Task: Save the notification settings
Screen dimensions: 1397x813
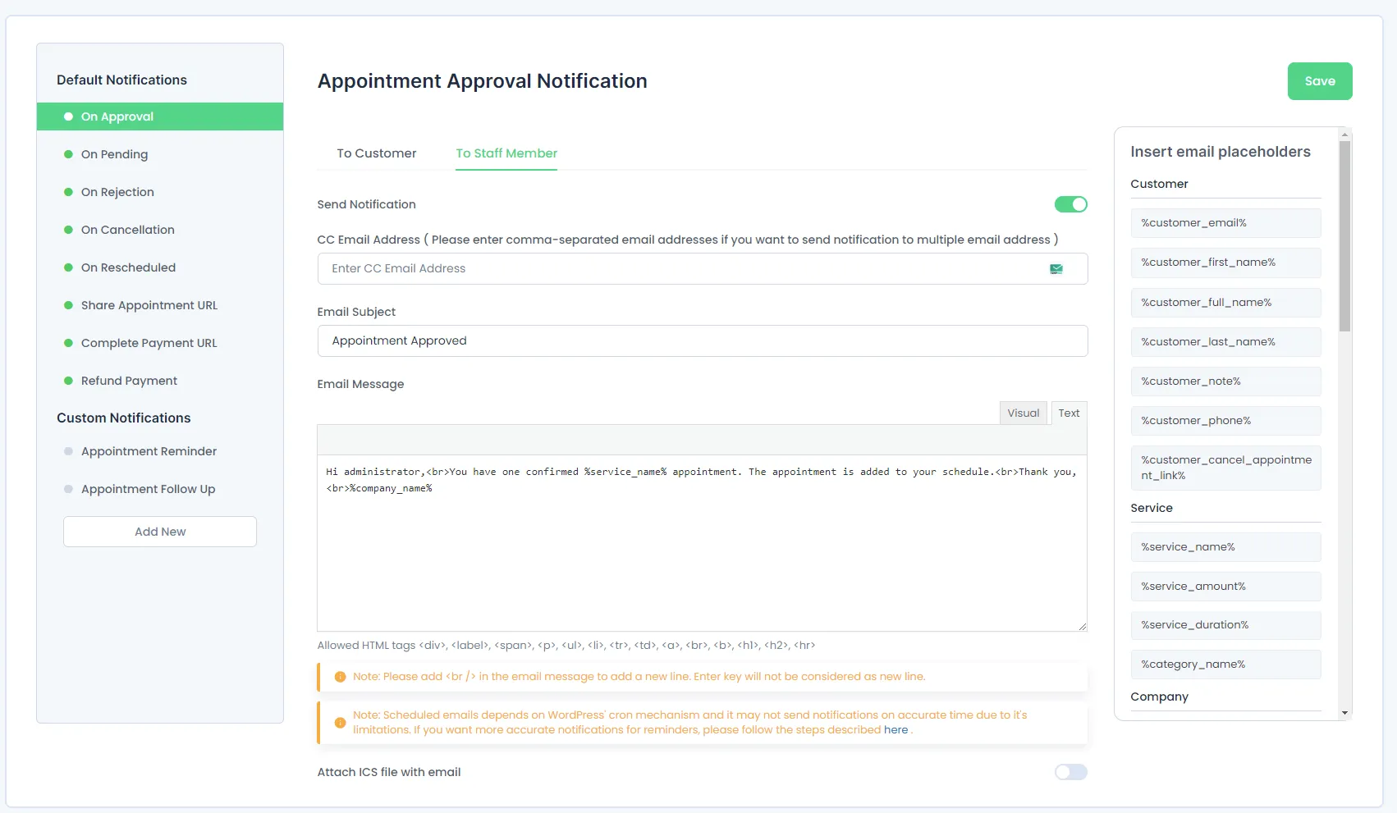Action: coord(1319,81)
